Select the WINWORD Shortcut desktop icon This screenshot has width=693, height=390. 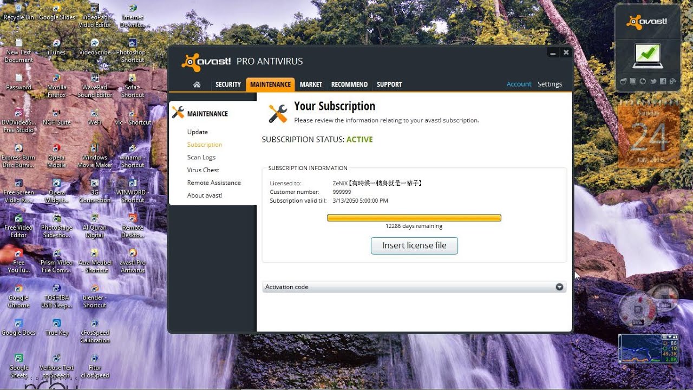pyautogui.click(x=133, y=192)
